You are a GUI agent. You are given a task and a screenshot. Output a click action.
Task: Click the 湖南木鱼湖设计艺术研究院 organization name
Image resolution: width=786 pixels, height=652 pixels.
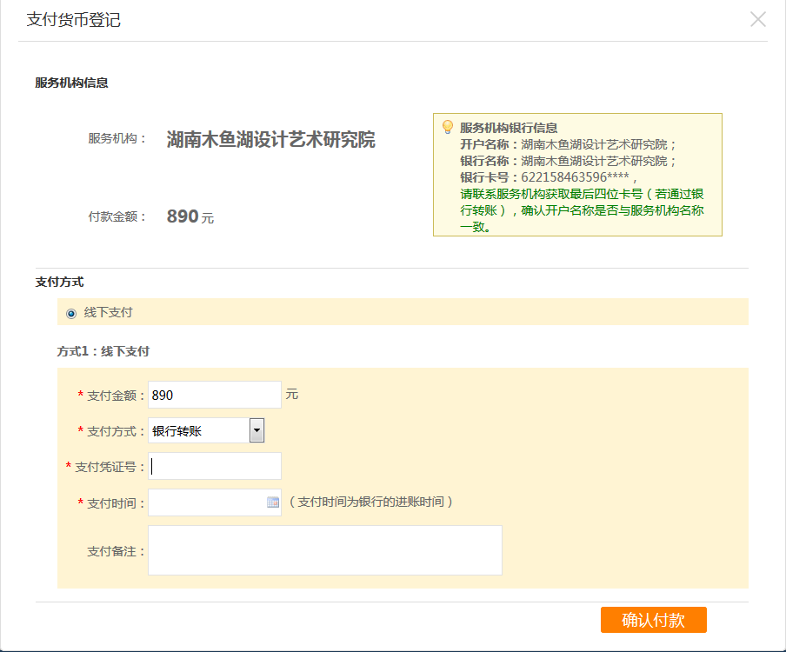[270, 139]
